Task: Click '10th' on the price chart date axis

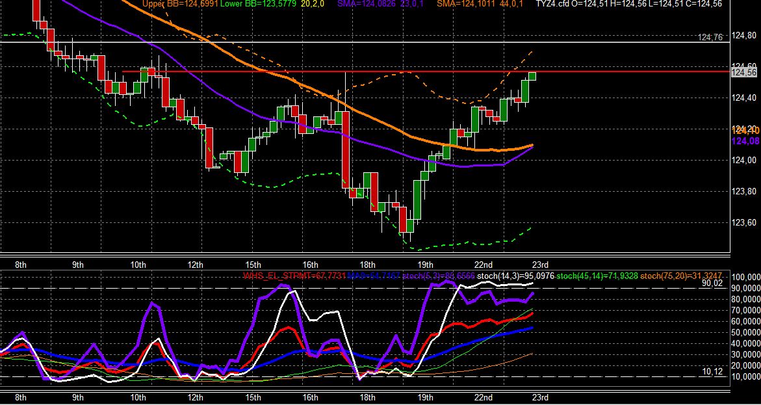Action: 138,265
